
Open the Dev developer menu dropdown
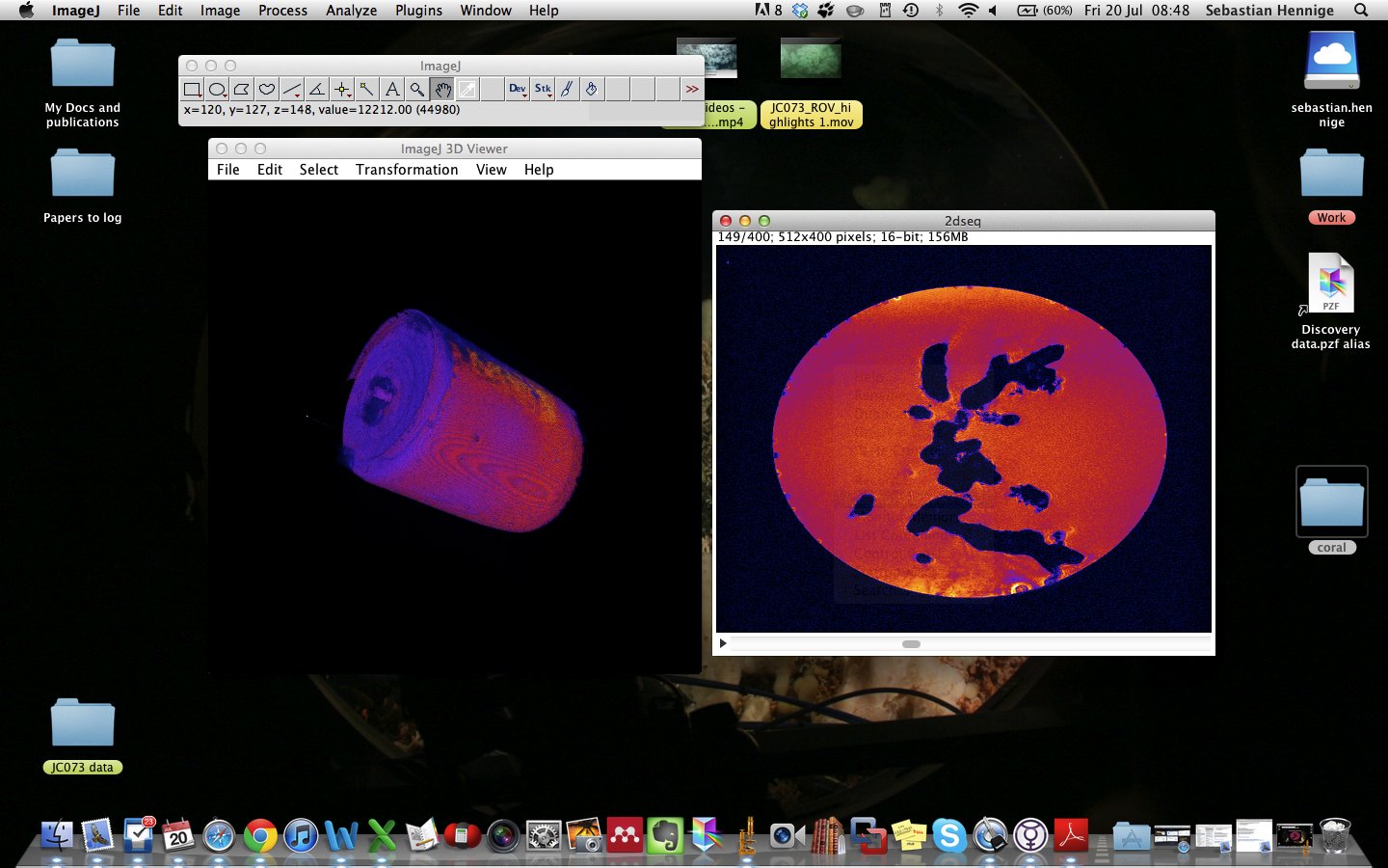[x=518, y=90]
